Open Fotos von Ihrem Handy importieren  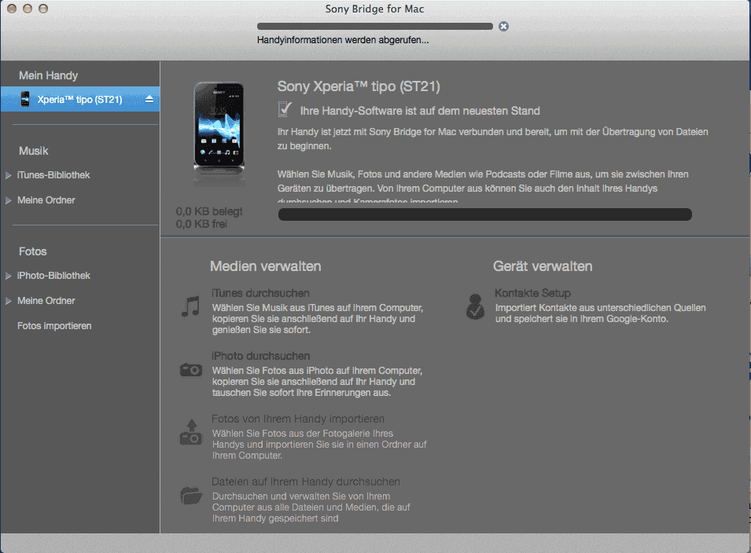point(298,419)
